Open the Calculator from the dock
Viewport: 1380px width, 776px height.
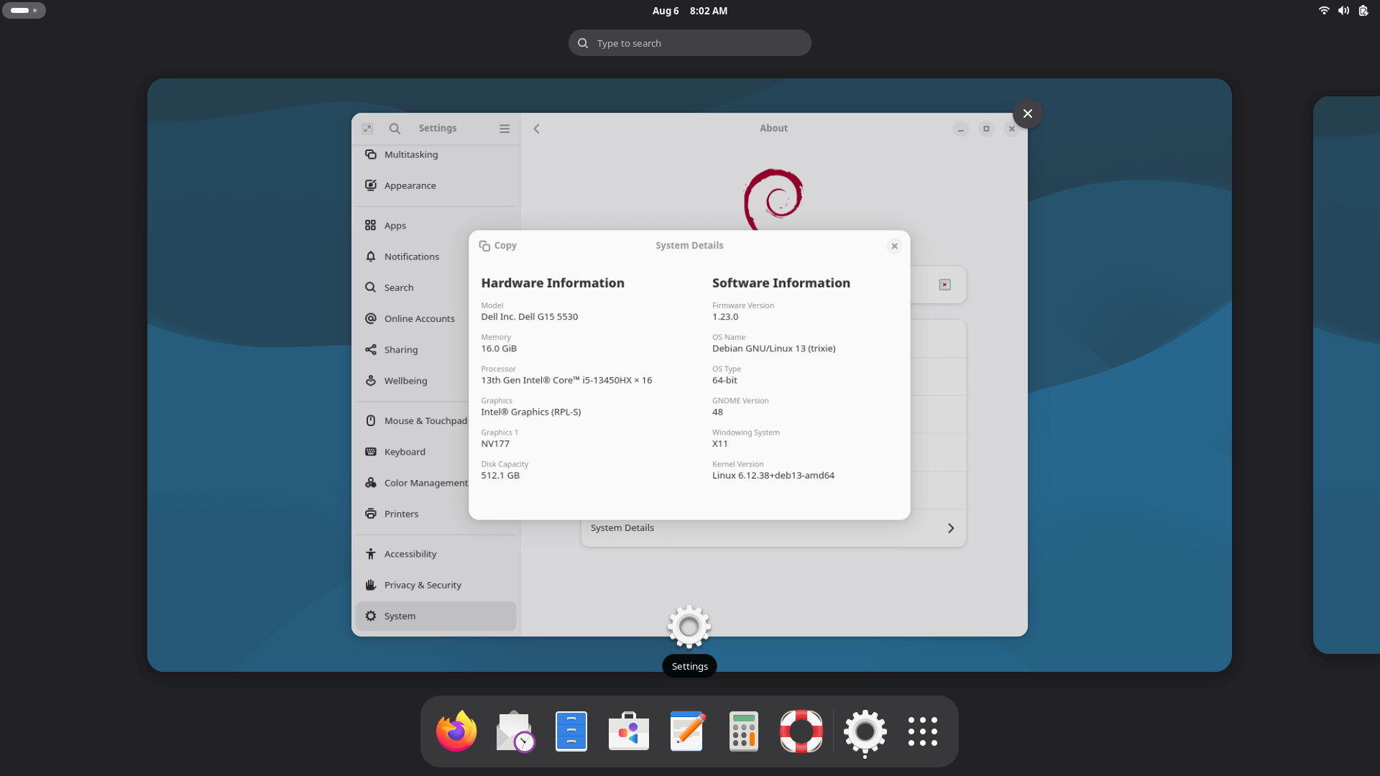point(743,731)
